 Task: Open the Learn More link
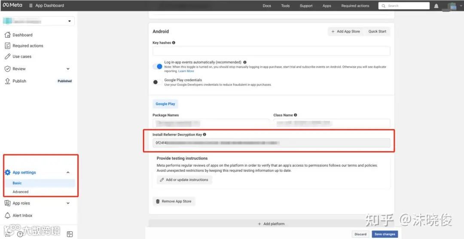coord(186,71)
